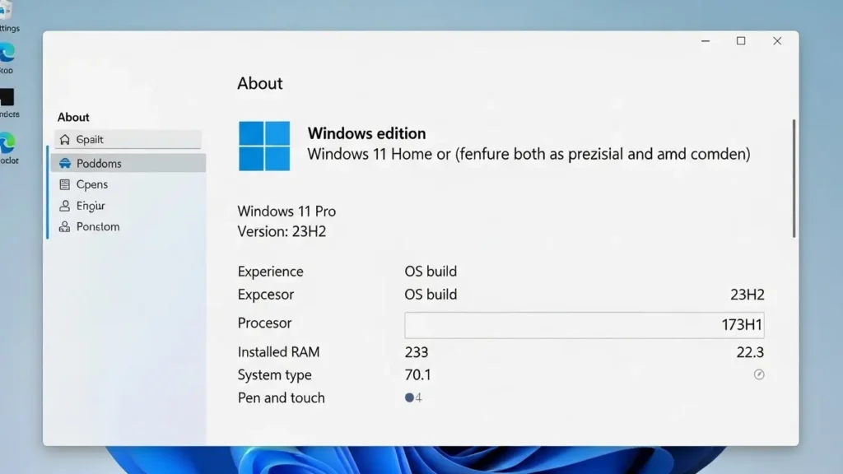This screenshot has height=474, width=843.
Task: Open the Cpens list icon in the sidebar
Action: click(x=67, y=184)
